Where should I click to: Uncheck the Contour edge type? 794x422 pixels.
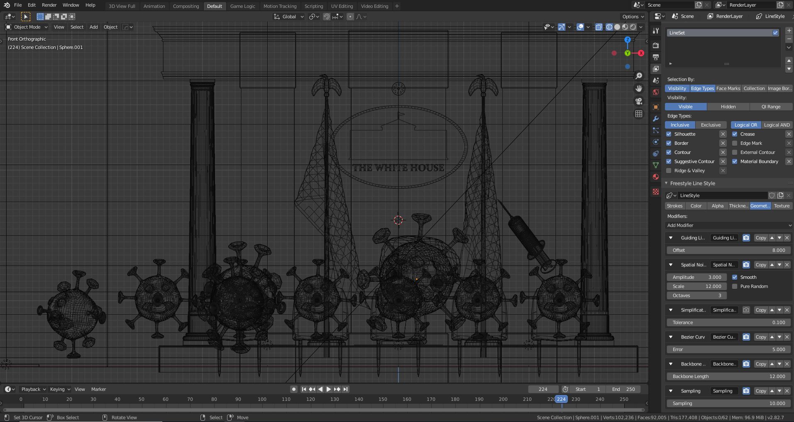point(669,152)
